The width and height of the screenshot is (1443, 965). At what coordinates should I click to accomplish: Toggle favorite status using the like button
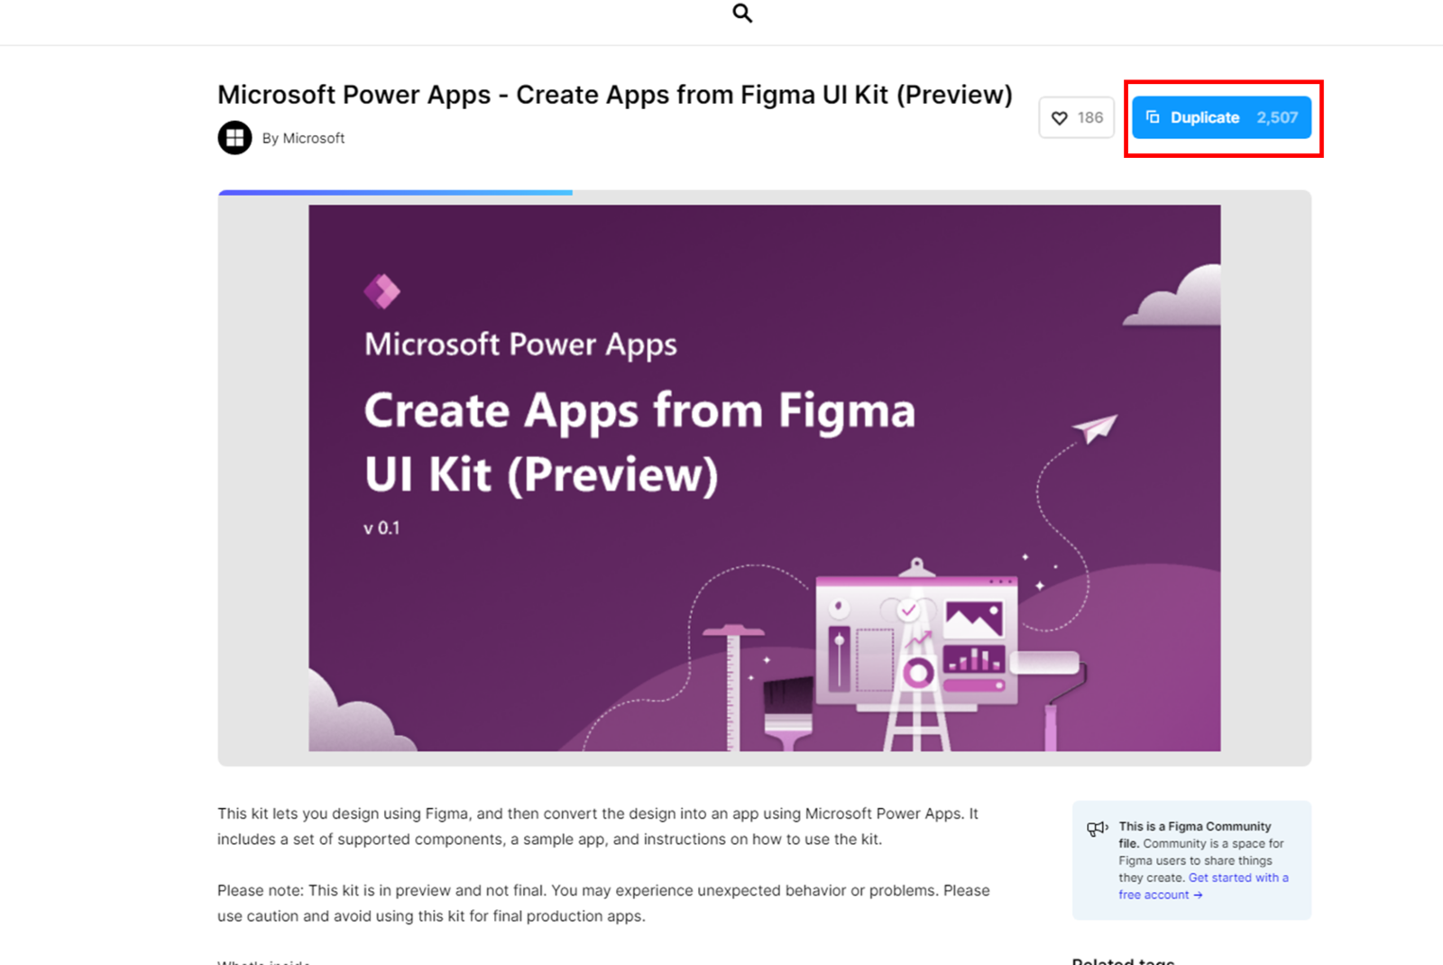[1076, 117]
